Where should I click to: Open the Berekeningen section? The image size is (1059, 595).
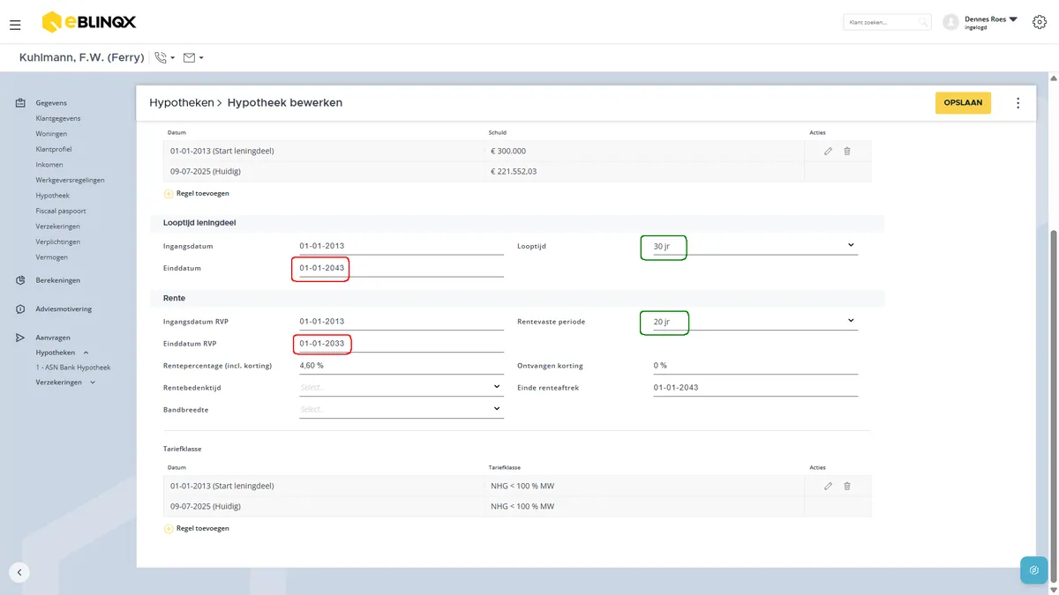coord(57,280)
